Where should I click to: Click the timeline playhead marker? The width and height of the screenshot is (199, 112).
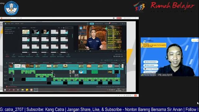(12, 63)
